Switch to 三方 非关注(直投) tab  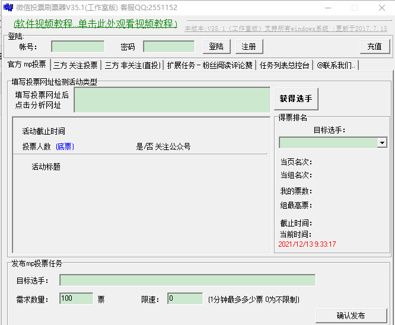point(132,65)
